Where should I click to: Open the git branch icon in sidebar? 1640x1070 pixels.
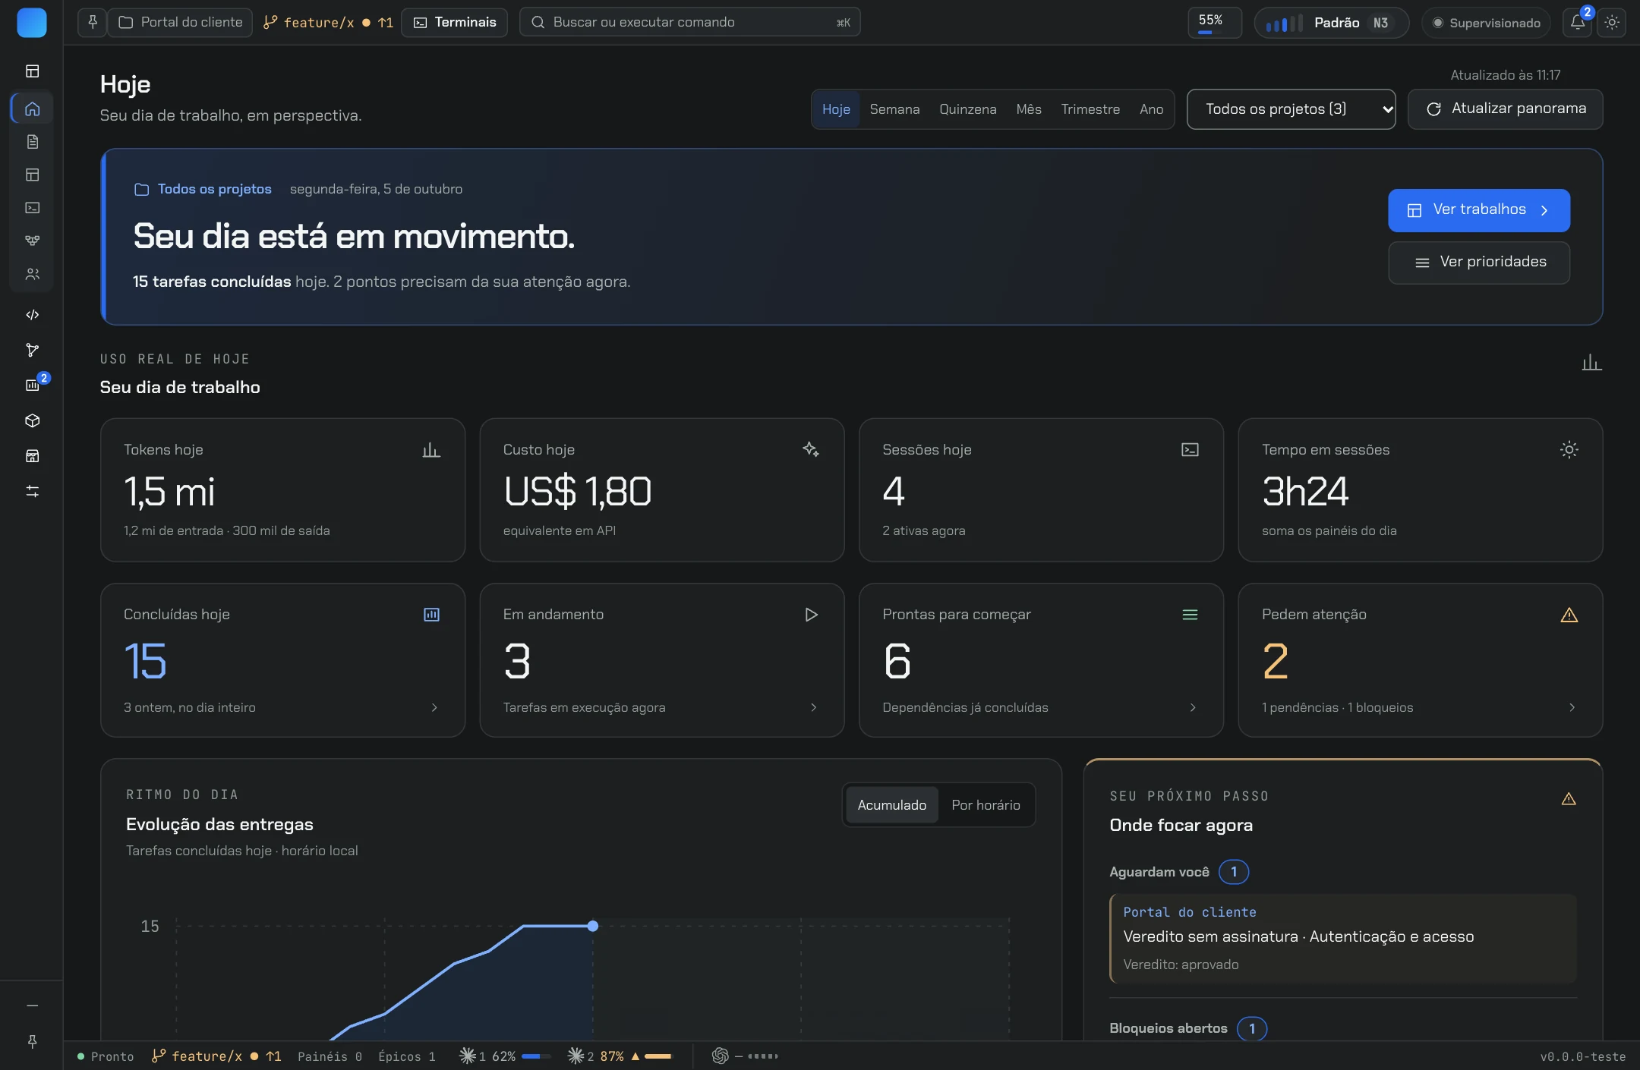click(32, 350)
